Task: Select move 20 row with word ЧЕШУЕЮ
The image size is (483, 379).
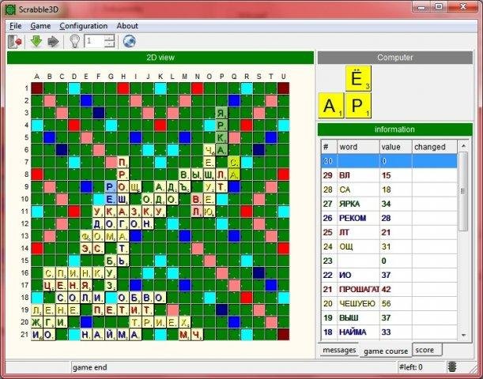Action: pyautogui.click(x=389, y=304)
